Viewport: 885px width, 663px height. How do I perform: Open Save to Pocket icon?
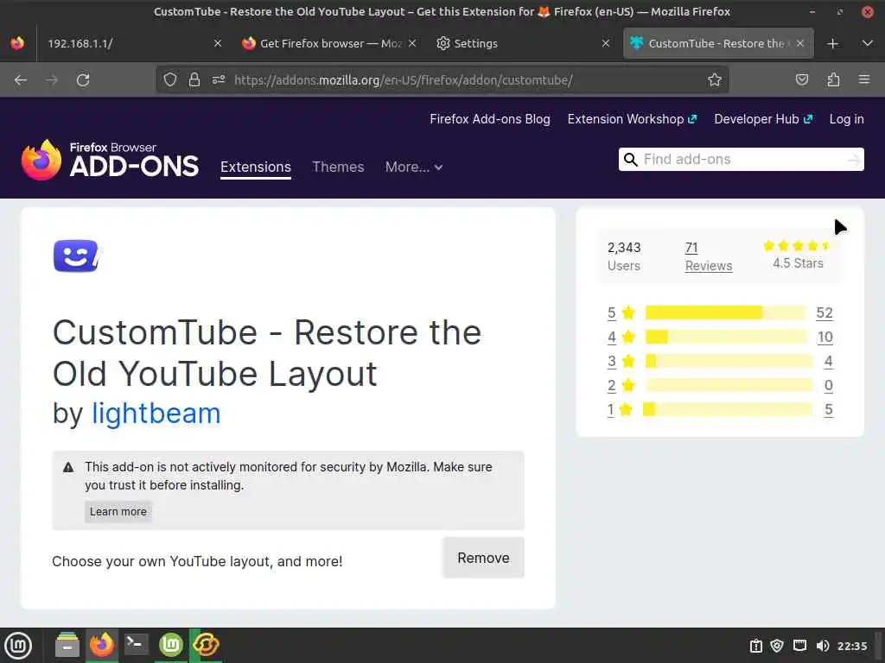click(x=801, y=79)
